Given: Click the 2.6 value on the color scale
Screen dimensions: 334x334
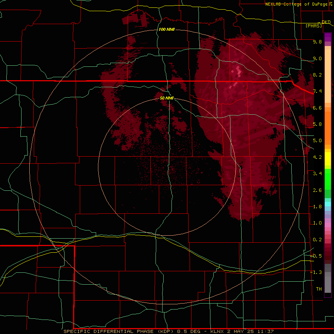Looking at the screenshot, I should 317,190.
